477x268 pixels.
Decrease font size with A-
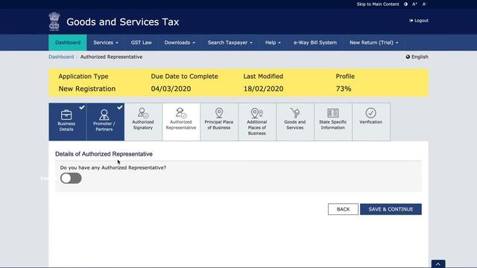[x=424, y=4]
